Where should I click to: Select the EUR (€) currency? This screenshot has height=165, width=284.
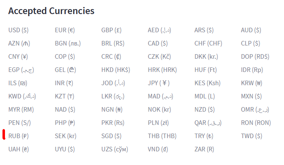point(65,30)
